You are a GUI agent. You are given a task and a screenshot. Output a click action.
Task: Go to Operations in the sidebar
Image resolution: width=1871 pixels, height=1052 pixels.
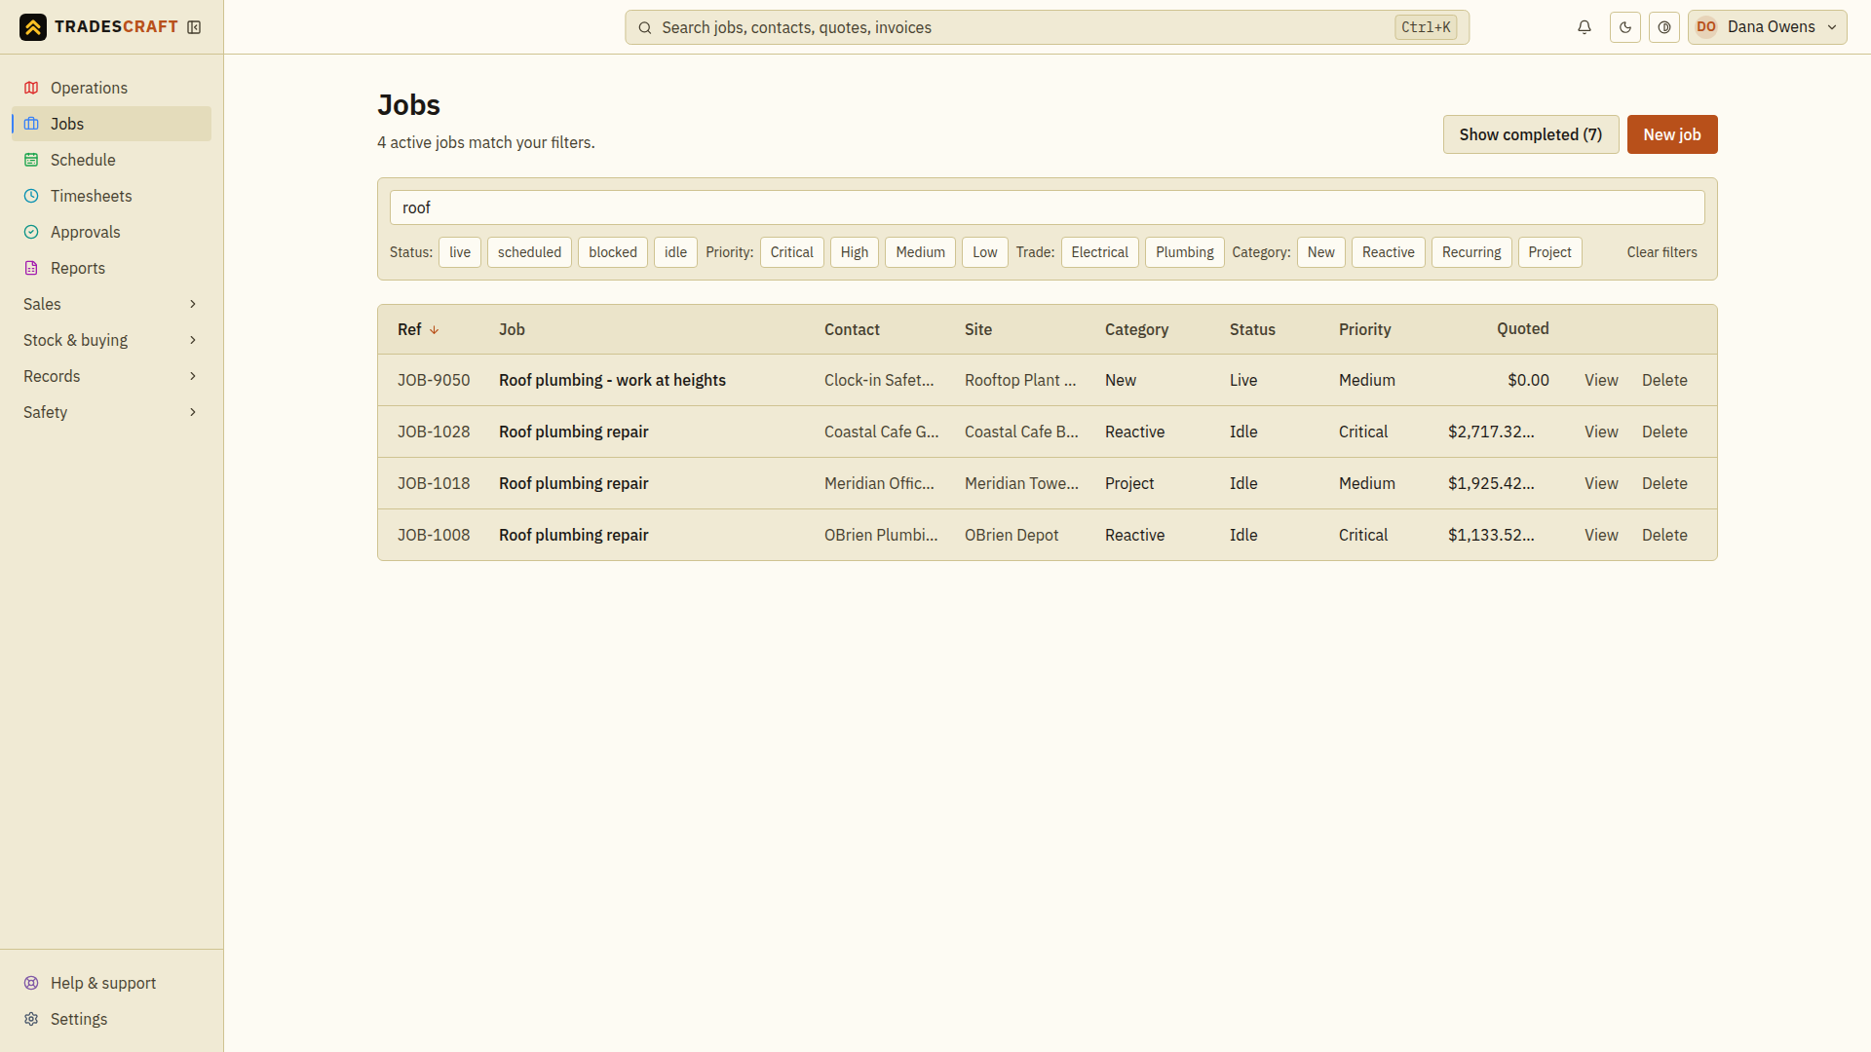pos(111,88)
